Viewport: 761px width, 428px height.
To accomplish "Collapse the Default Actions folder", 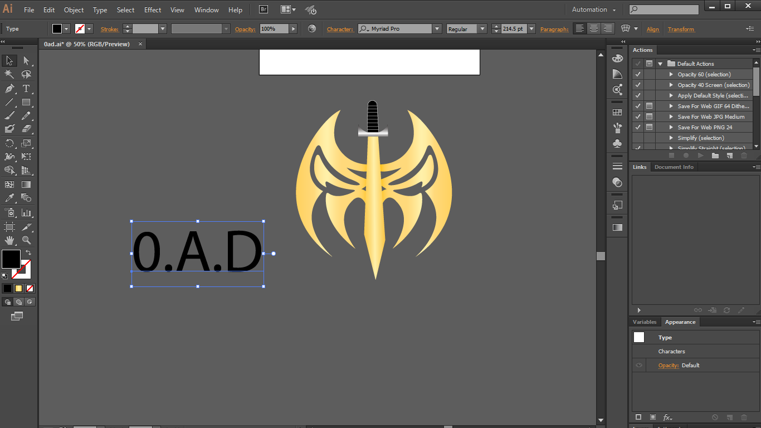I will (660, 64).
